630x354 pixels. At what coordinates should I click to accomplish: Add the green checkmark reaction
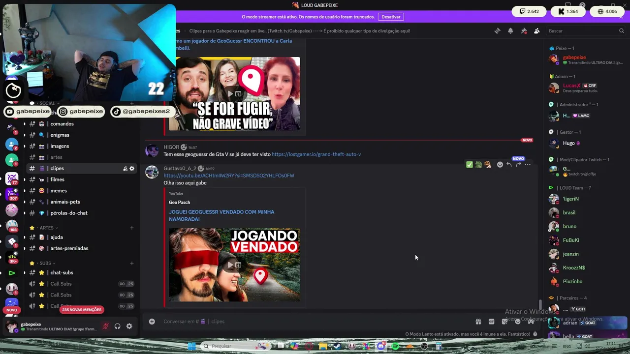(x=469, y=165)
